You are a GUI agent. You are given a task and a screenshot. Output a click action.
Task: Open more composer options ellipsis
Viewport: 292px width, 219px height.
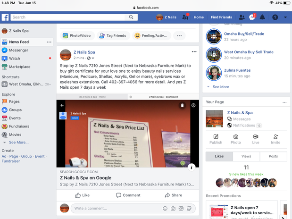click(179, 35)
